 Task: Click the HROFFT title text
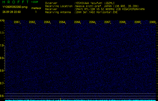tap(15, 2)
